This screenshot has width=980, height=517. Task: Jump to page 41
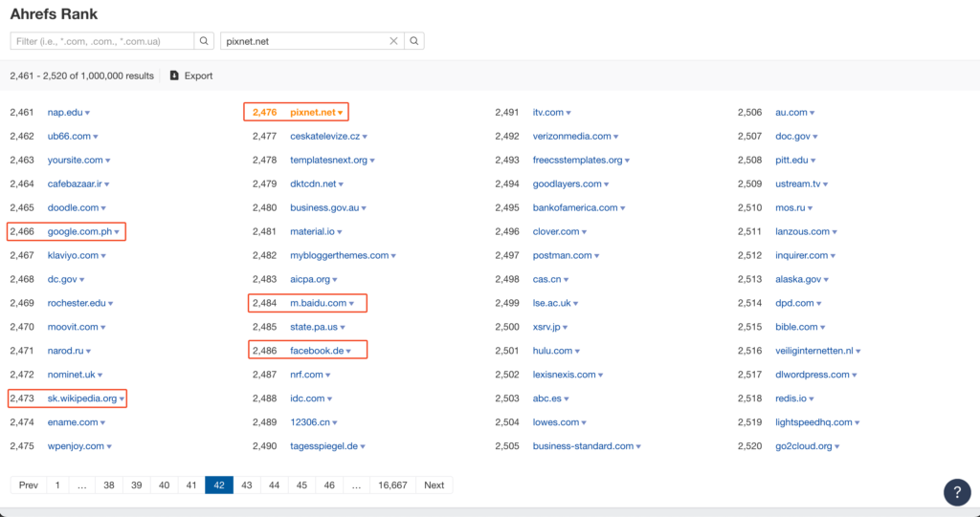191,485
